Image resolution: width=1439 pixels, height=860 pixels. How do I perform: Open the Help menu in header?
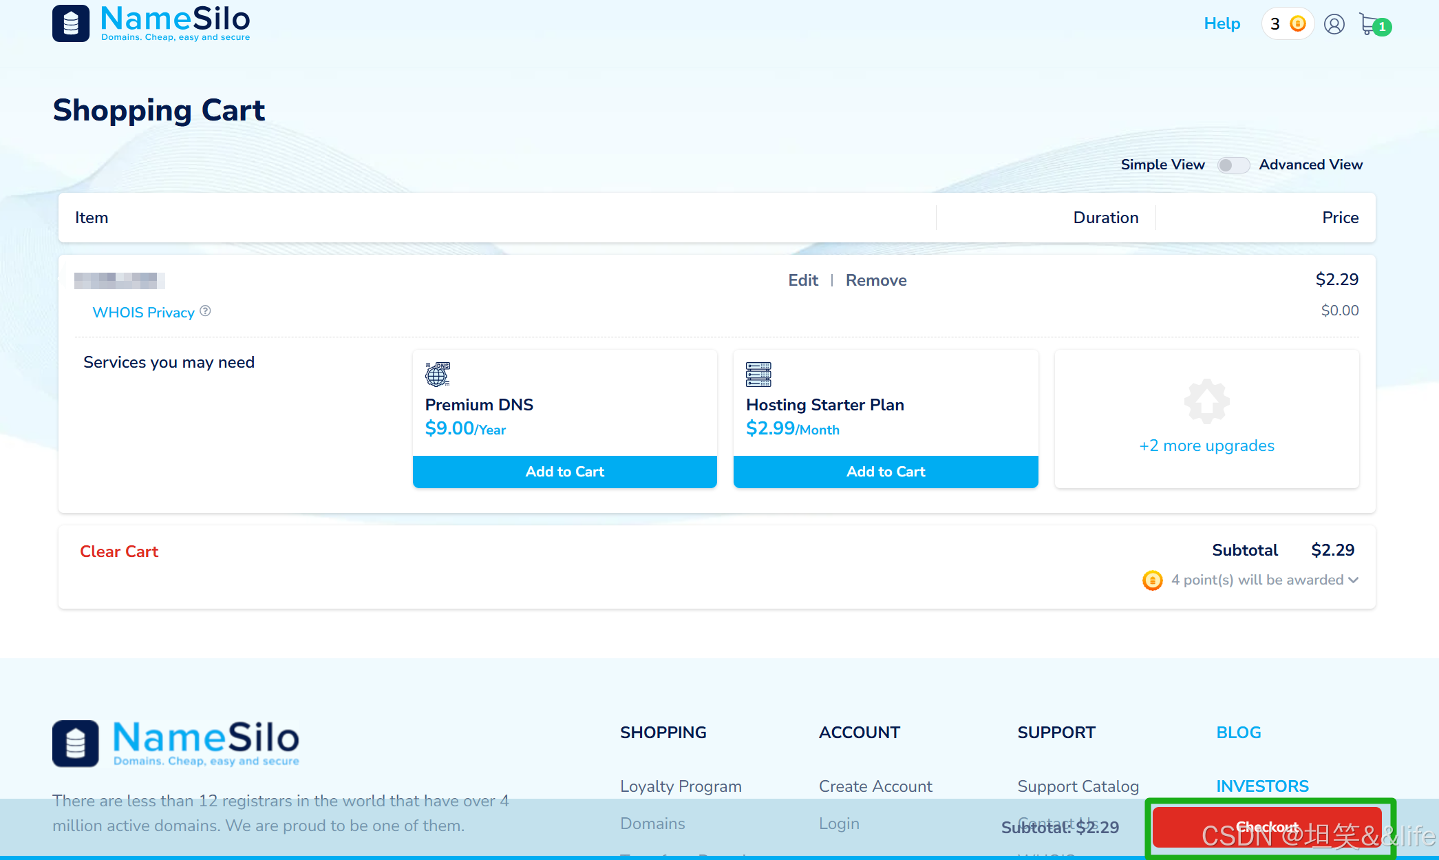[1222, 24]
